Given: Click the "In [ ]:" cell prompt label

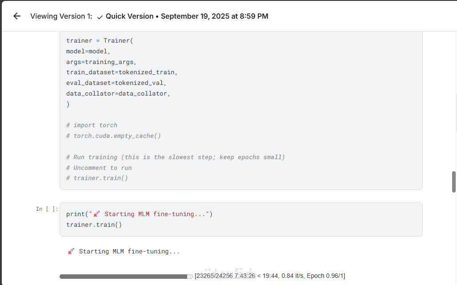Looking at the screenshot, I should 47,209.
